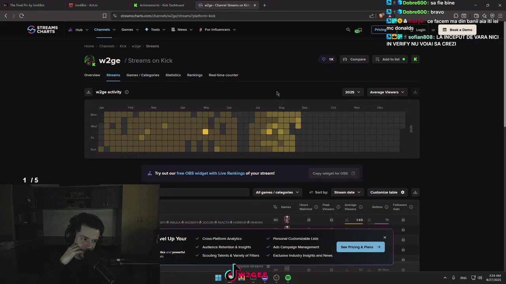506x284 pixels.
Task: Click the export icon next to Average Viewers
Action: [x=415, y=92]
